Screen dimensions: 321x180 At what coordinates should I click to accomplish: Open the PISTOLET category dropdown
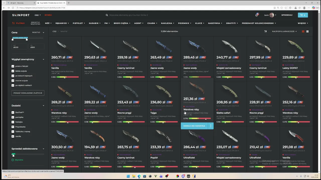(x=79, y=23)
